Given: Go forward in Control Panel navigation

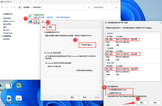Looking at the screenshot, I should pos(7,7).
